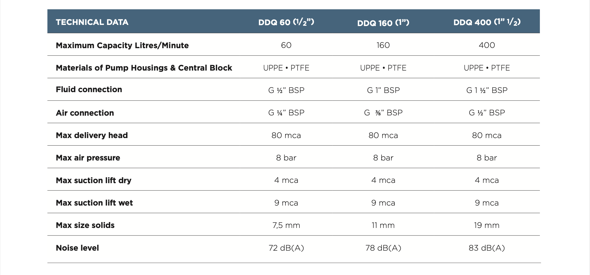
Task: Click the G ⅜" BSP air connection value
Action: click(x=383, y=113)
